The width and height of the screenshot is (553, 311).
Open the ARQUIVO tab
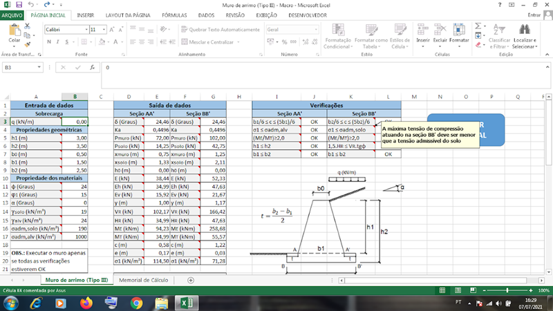12,15
